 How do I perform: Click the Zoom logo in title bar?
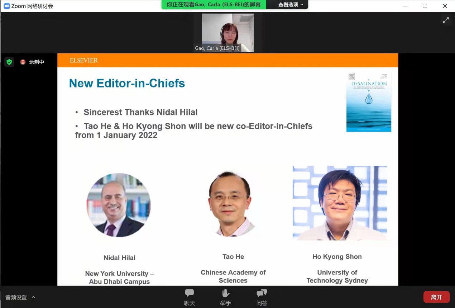pyautogui.click(x=6, y=6)
